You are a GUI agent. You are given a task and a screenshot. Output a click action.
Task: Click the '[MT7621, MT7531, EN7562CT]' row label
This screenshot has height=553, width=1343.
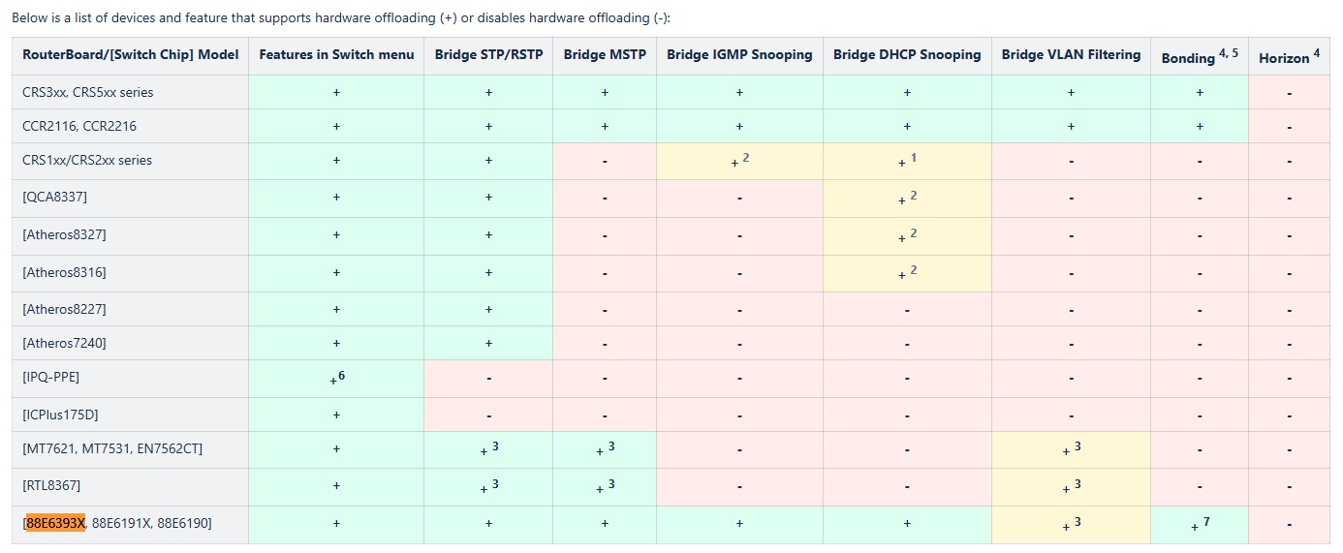point(112,449)
